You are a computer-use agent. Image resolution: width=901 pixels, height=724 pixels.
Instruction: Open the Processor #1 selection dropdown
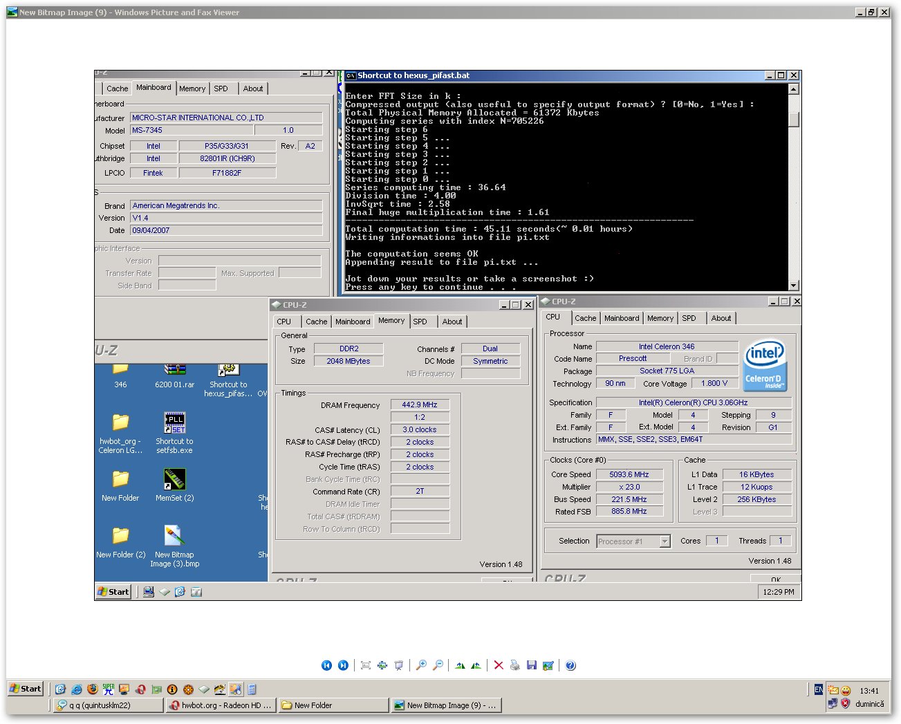[665, 541]
